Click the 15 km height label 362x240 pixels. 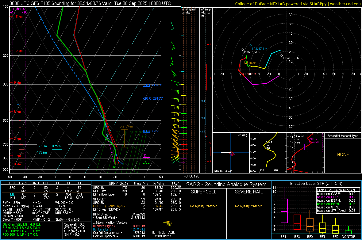tap(18, 17)
